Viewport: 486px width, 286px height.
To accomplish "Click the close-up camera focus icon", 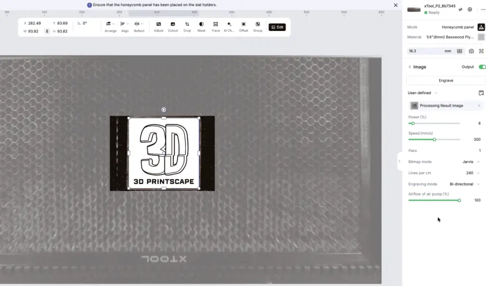I will [481, 51].
